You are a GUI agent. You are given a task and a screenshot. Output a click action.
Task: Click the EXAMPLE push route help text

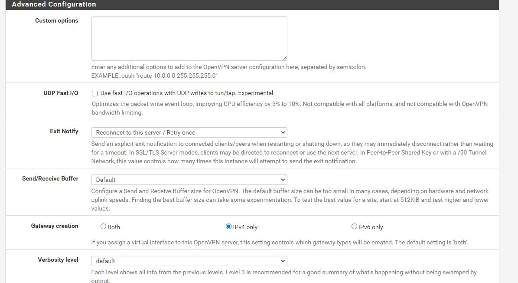click(154, 76)
